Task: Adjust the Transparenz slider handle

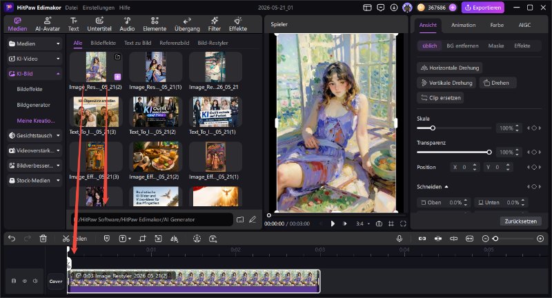Action: point(489,152)
